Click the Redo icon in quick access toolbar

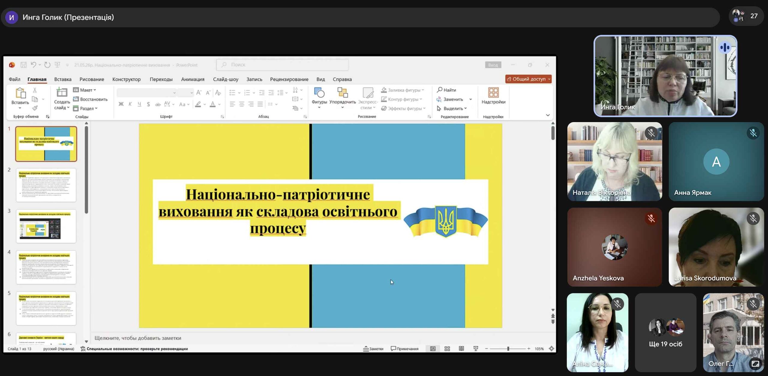[x=47, y=65]
